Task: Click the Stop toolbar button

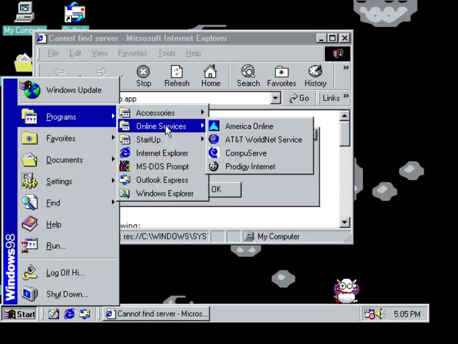Action: coord(144,76)
